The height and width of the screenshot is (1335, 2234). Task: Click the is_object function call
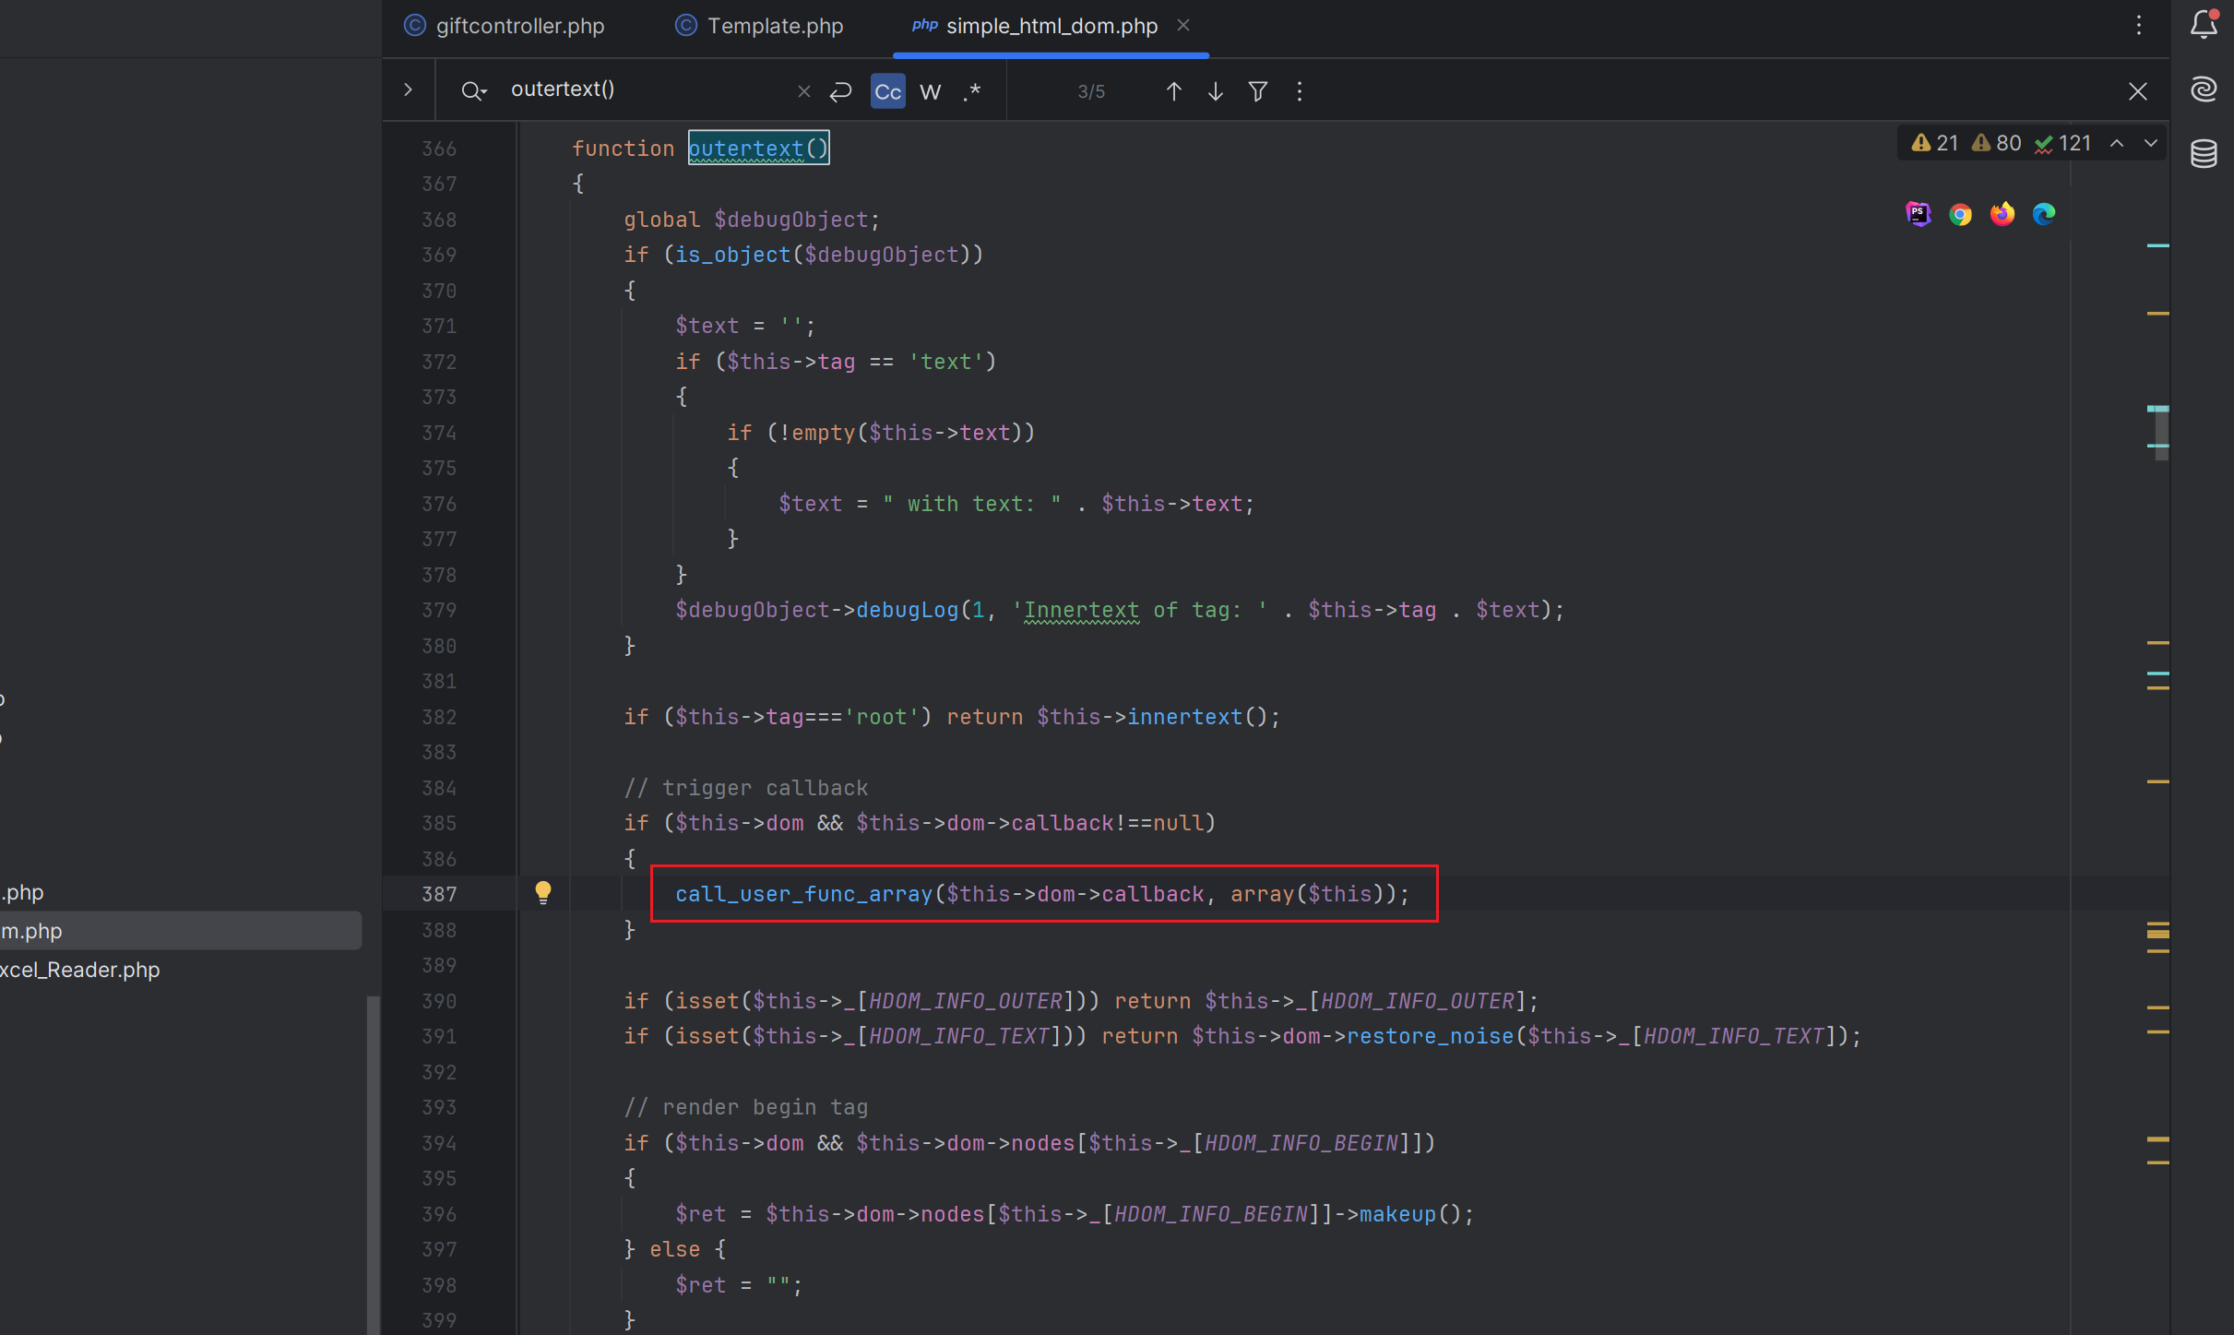pos(733,255)
